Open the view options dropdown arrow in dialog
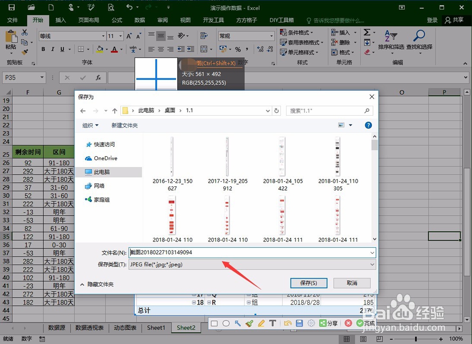 [x=350, y=125]
